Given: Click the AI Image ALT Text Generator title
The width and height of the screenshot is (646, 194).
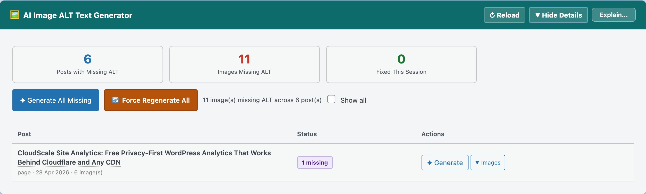Looking at the screenshot, I should 78,15.
